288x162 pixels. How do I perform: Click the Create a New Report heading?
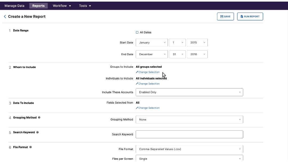pyautogui.click(x=27, y=17)
